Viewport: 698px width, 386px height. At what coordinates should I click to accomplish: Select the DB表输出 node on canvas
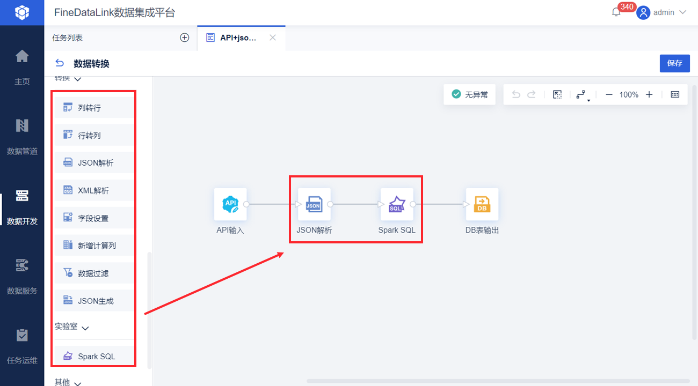point(482,204)
